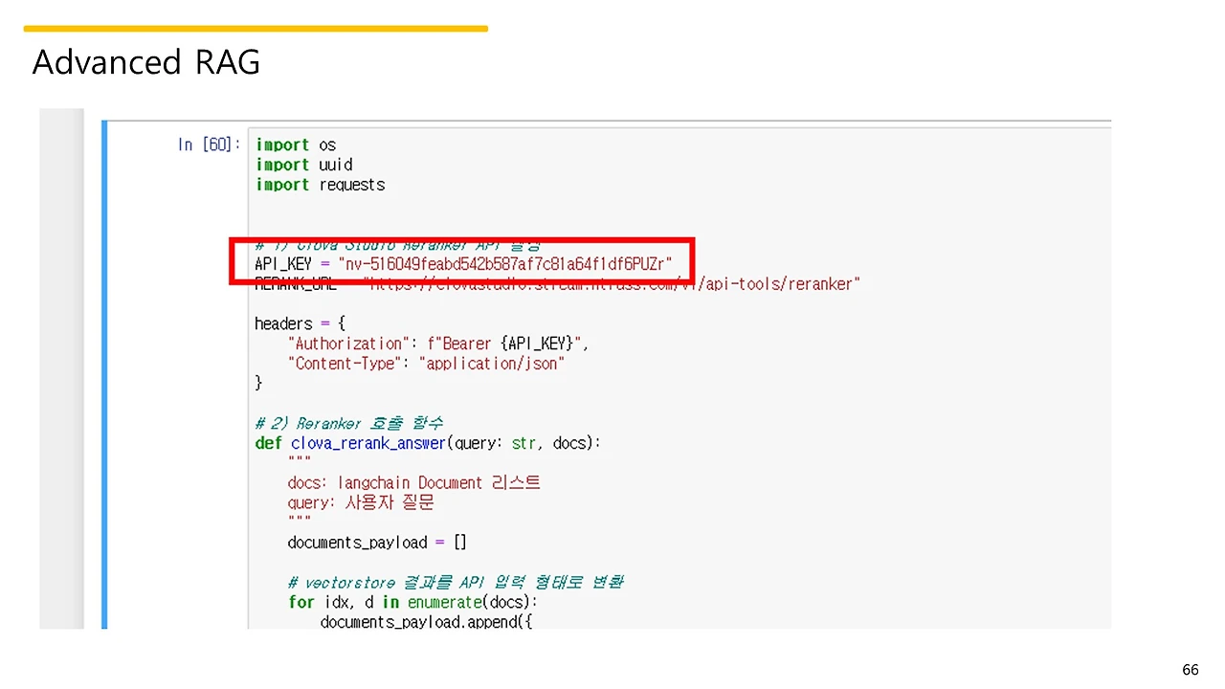This screenshot has height=689, width=1225.
Task: Click the "import os" line
Action: click(x=296, y=144)
